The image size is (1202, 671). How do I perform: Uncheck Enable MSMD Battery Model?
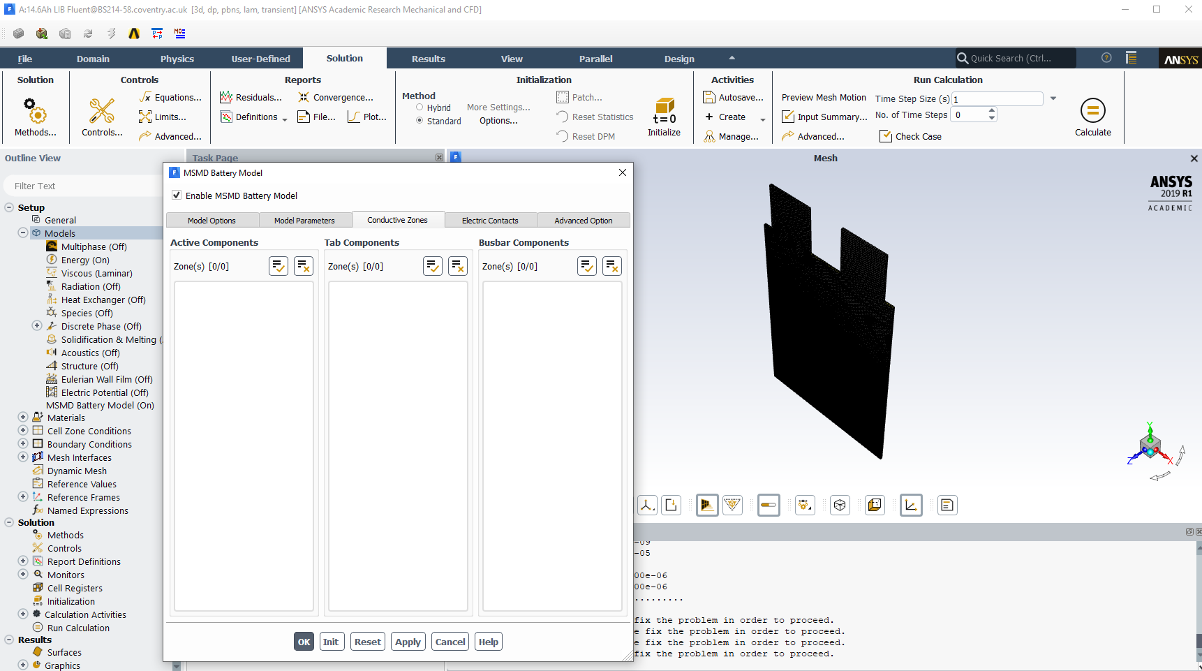pyautogui.click(x=177, y=196)
